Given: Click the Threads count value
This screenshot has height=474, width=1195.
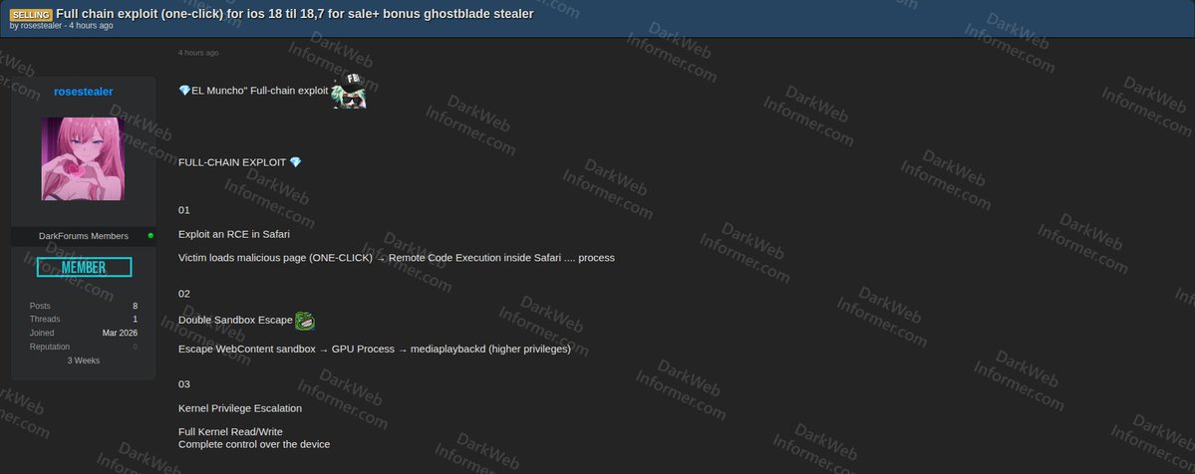Looking at the screenshot, I should point(135,320).
